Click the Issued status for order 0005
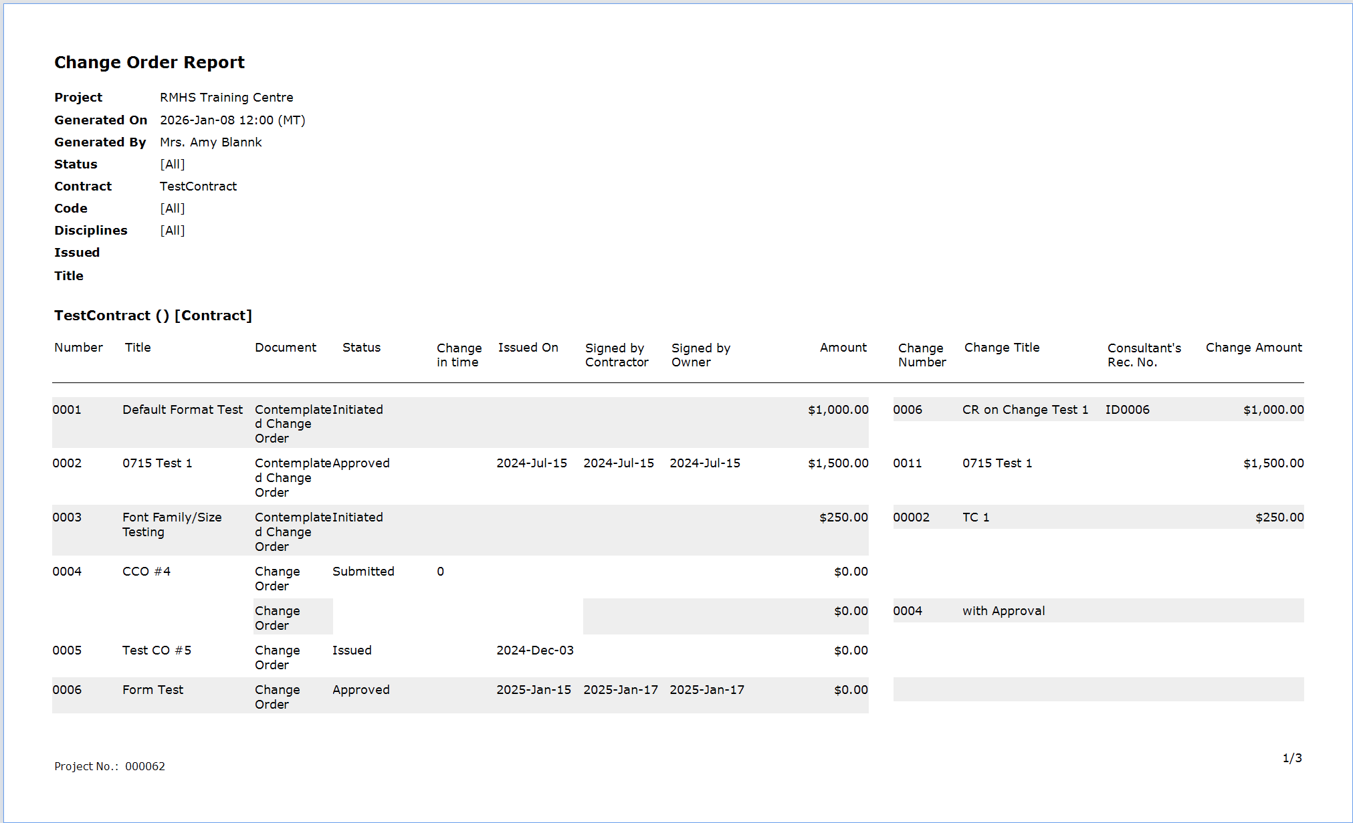The width and height of the screenshot is (1353, 823). pyautogui.click(x=352, y=651)
